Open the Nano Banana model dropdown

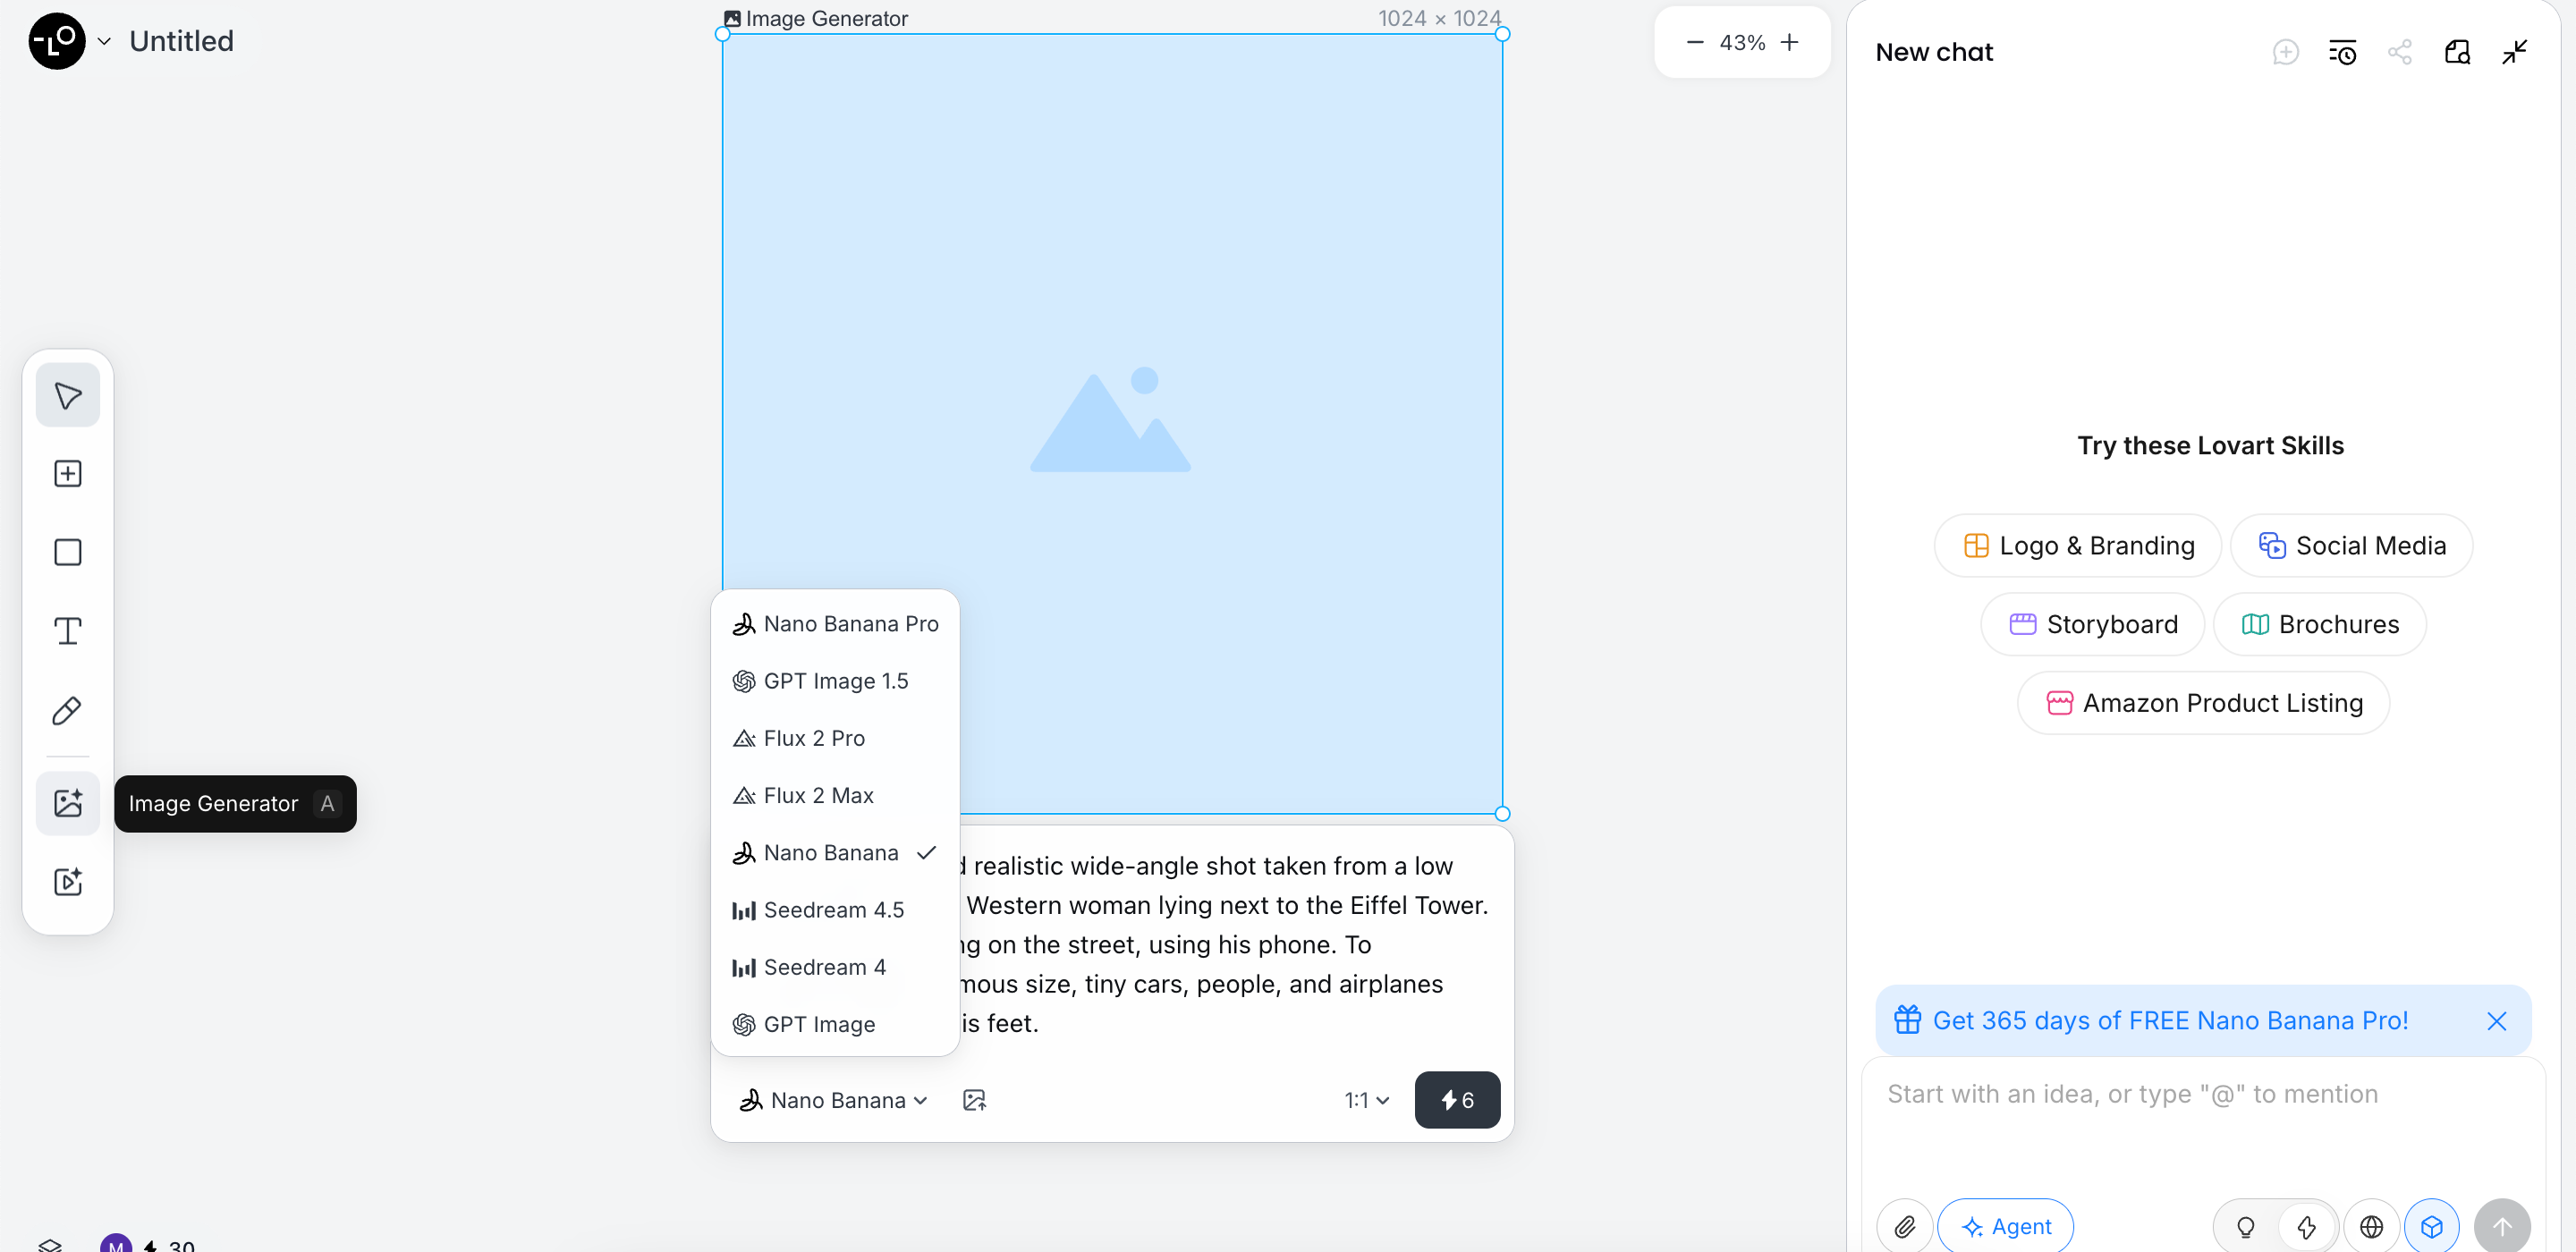tap(833, 1099)
